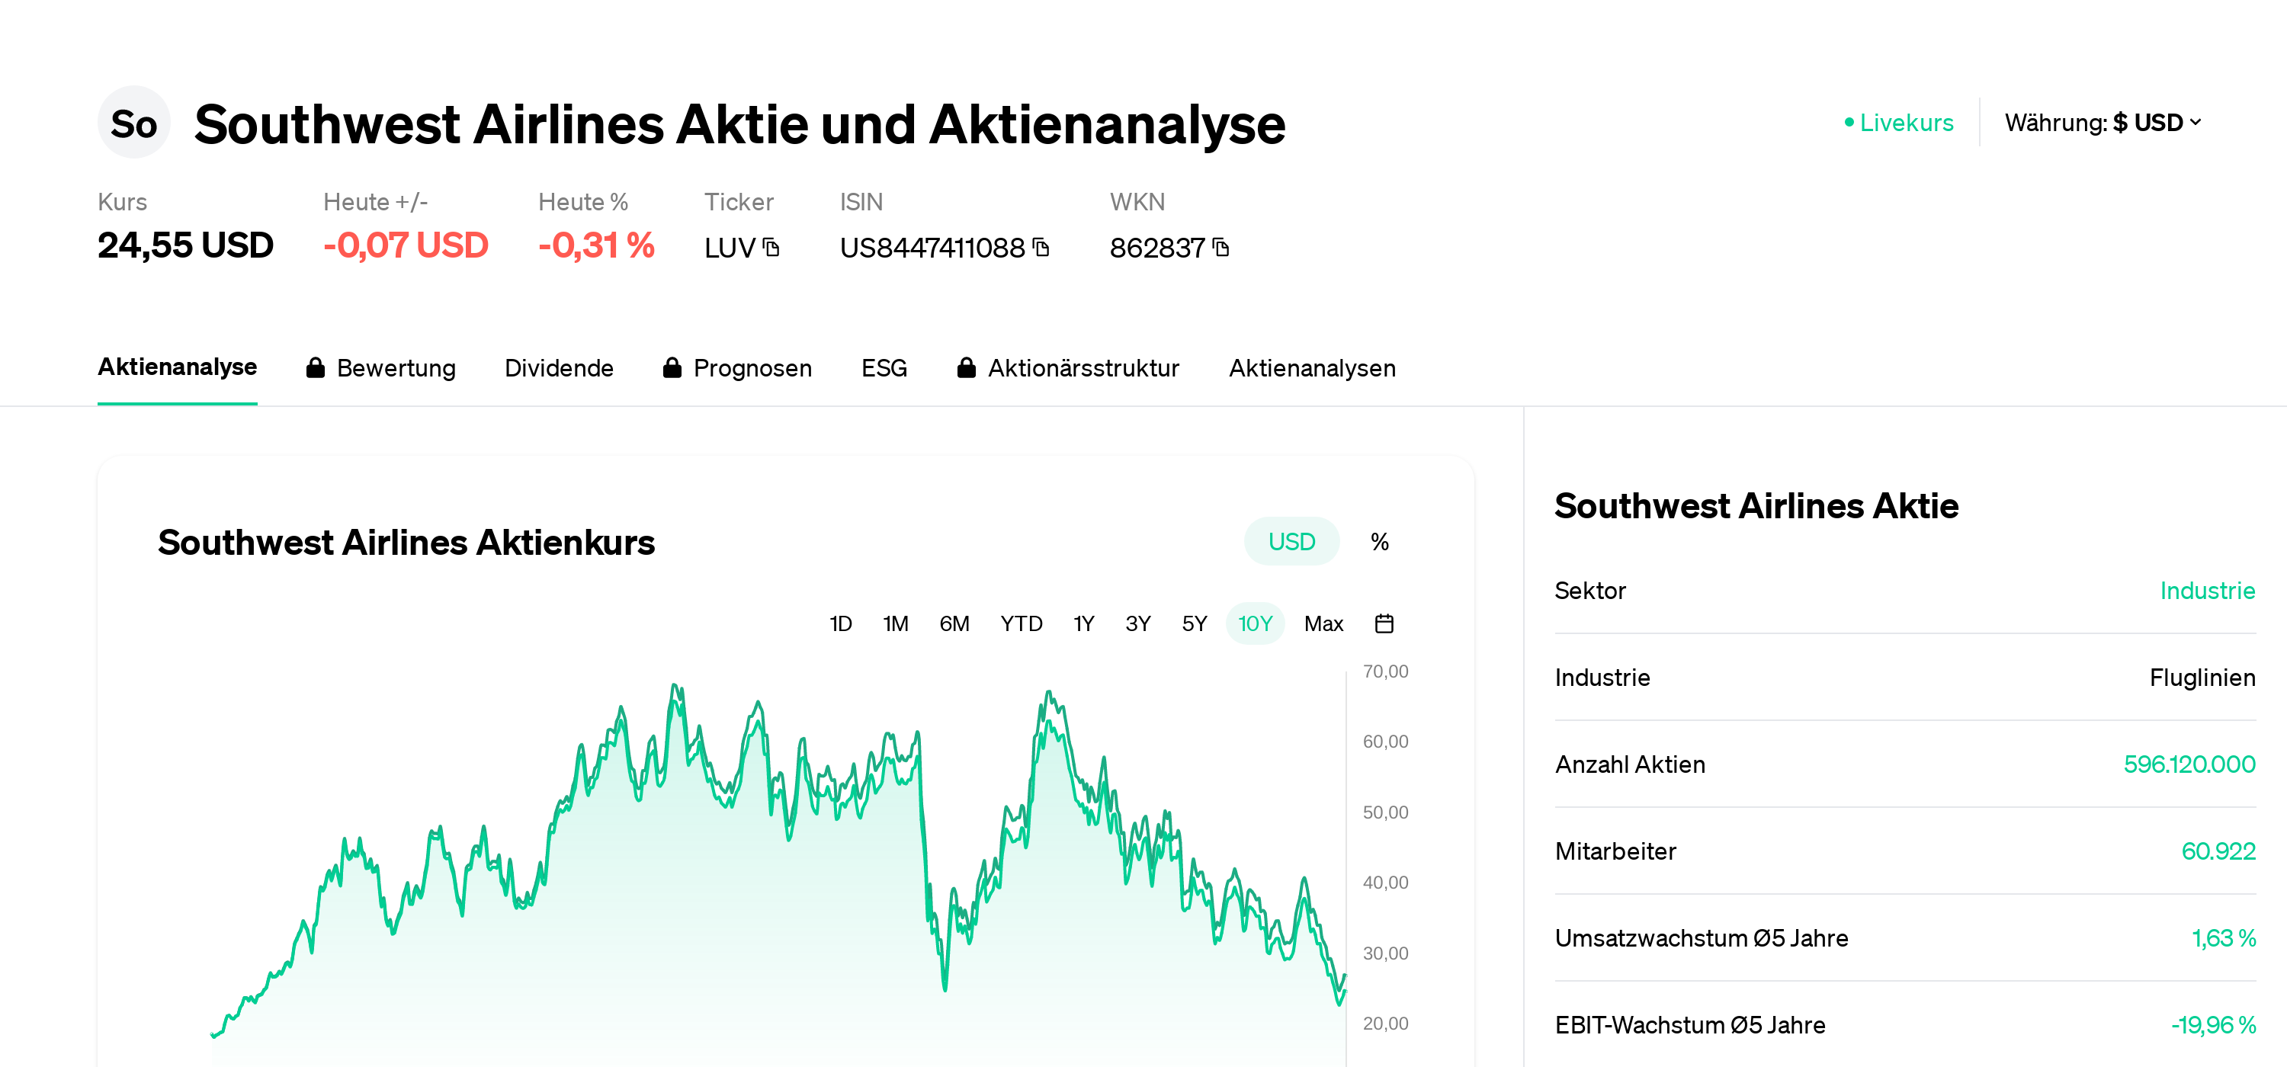This screenshot has width=2287, height=1067.
Task: Click the ISIN US8447411088 text
Action: [932, 248]
